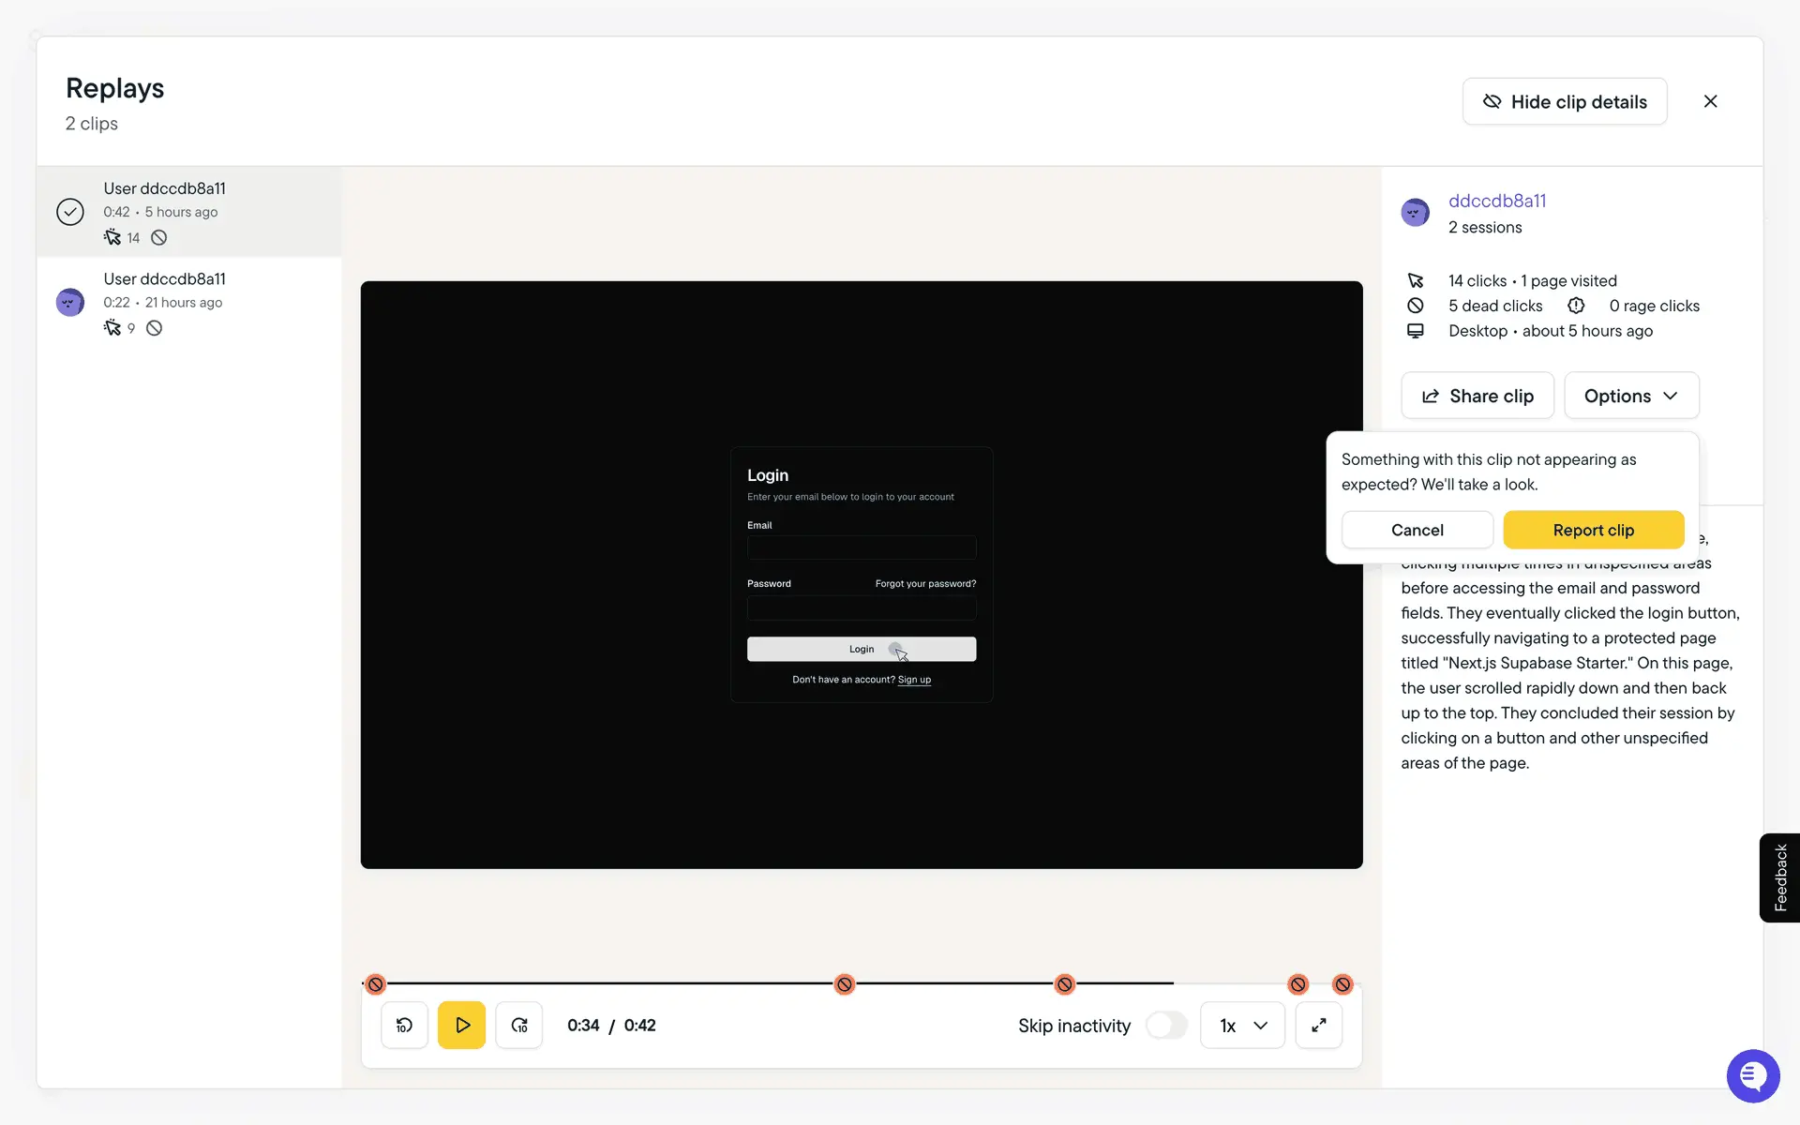Expand the Options dropdown
The height and width of the screenshot is (1125, 1800).
(x=1630, y=396)
